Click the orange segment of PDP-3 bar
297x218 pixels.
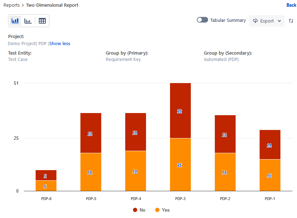(x=180, y=165)
